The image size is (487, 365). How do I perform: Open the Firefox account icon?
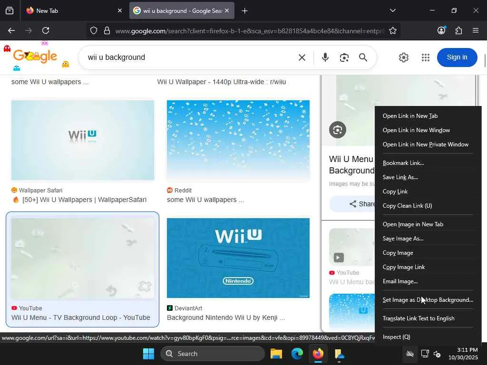coord(441,30)
